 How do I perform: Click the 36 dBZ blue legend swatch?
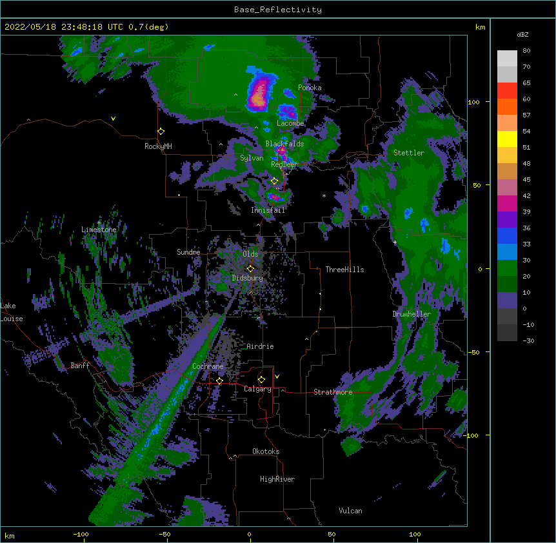click(507, 235)
